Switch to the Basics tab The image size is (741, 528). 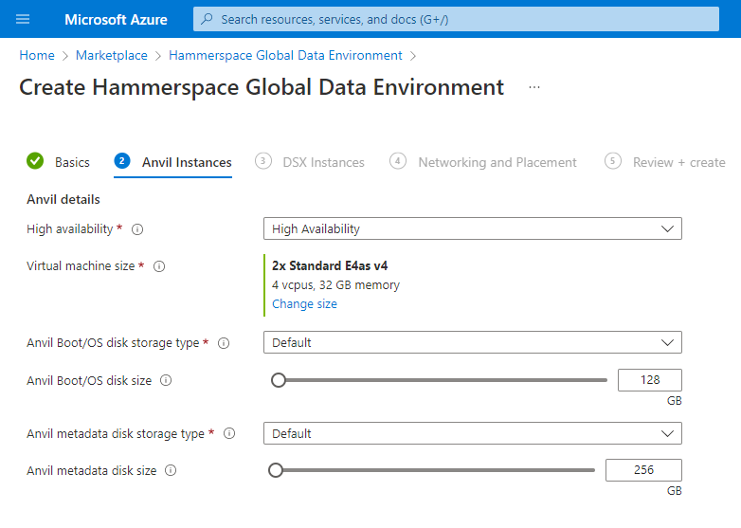[72, 163]
